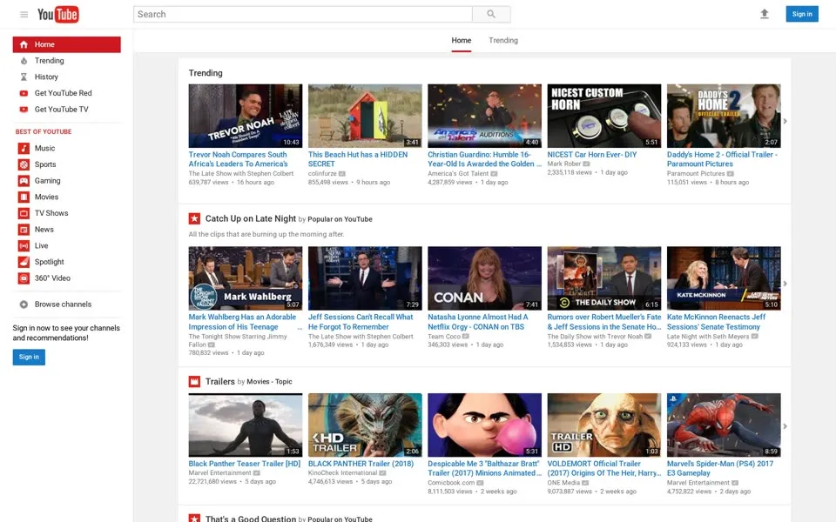Open 'Kate McKinnon Reenacts Jeff Sessions' title
Viewport: 836px width, 522px height.
[x=716, y=322]
